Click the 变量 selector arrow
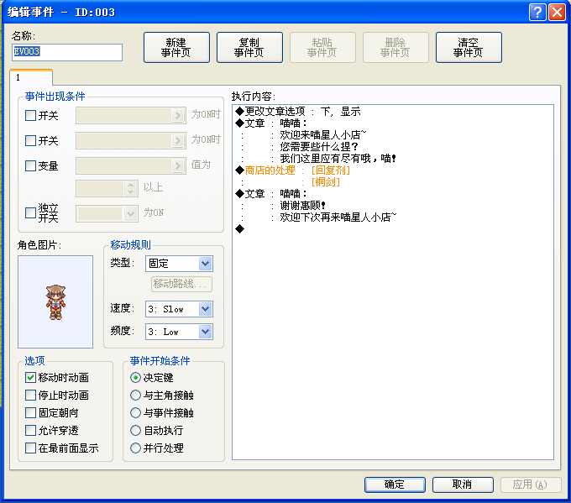The image size is (571, 503). [177, 165]
